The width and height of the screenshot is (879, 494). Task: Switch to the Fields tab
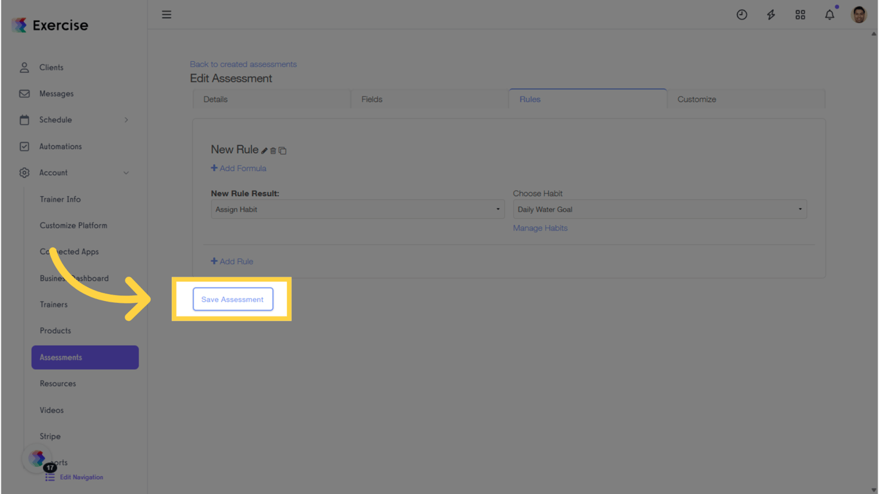coord(371,99)
